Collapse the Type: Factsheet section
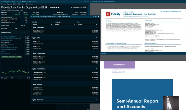The height and width of the screenshot is (110, 186). coord(97,27)
